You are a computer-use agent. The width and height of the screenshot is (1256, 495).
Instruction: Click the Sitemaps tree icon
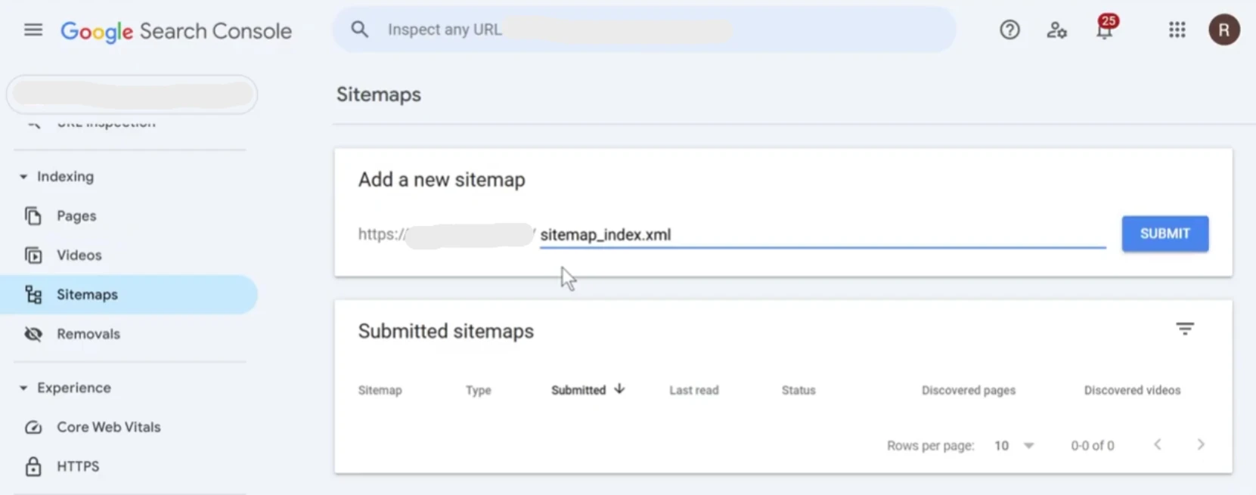coord(33,295)
